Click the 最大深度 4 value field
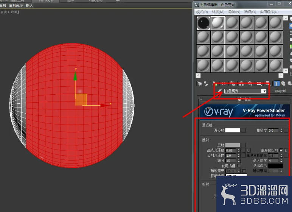The image size is (292, 212). [273, 161]
